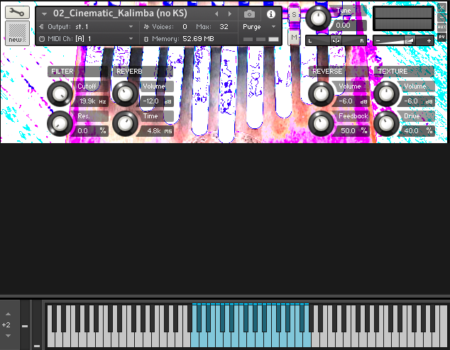Click the Max voices value 32
Viewport: 450px width, 350px height.
click(224, 27)
